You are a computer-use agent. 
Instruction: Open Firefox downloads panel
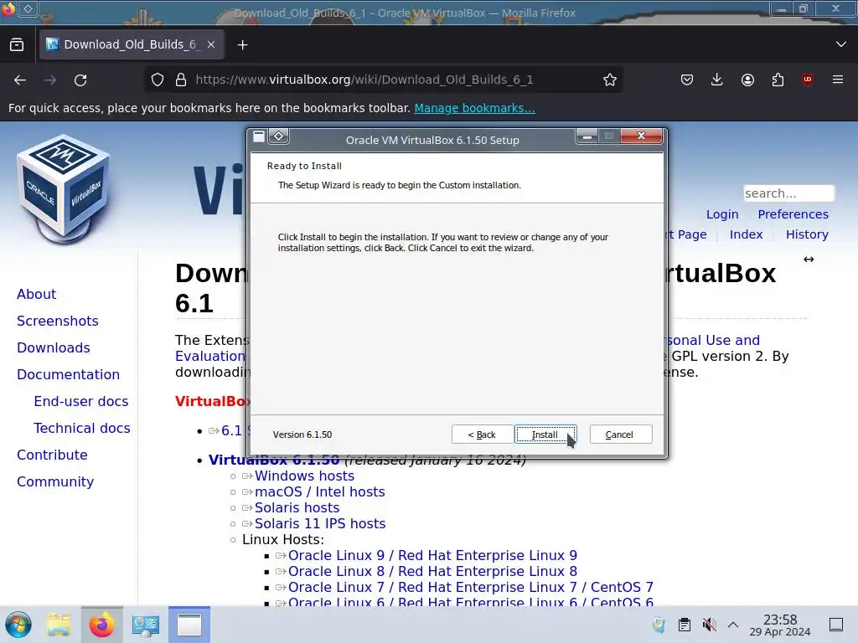(717, 80)
